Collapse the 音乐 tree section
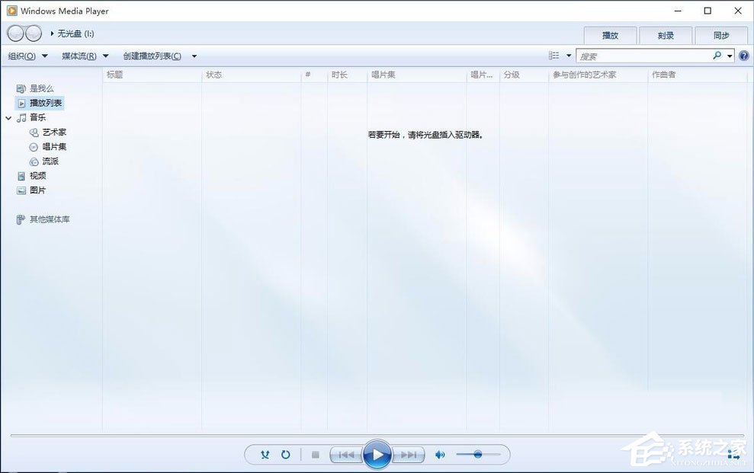Viewport: 754px width, 473px height. (8, 117)
